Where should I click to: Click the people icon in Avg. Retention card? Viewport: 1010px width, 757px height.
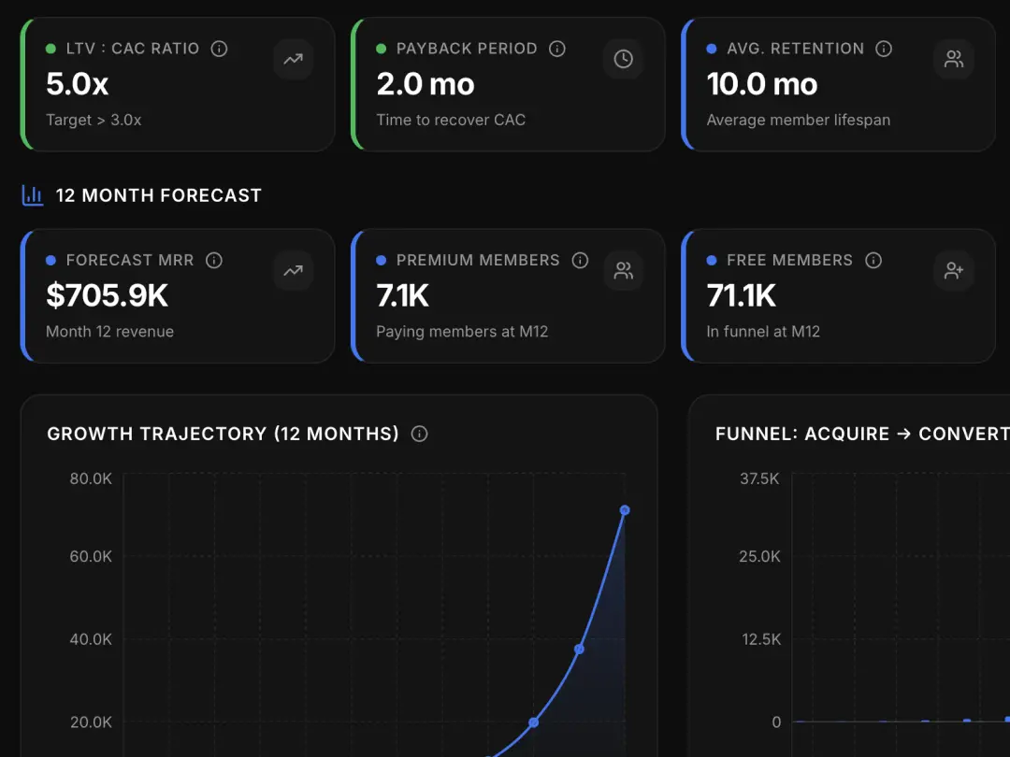tap(954, 59)
